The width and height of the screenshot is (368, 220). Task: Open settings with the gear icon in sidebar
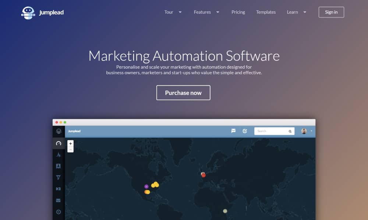coord(59,212)
